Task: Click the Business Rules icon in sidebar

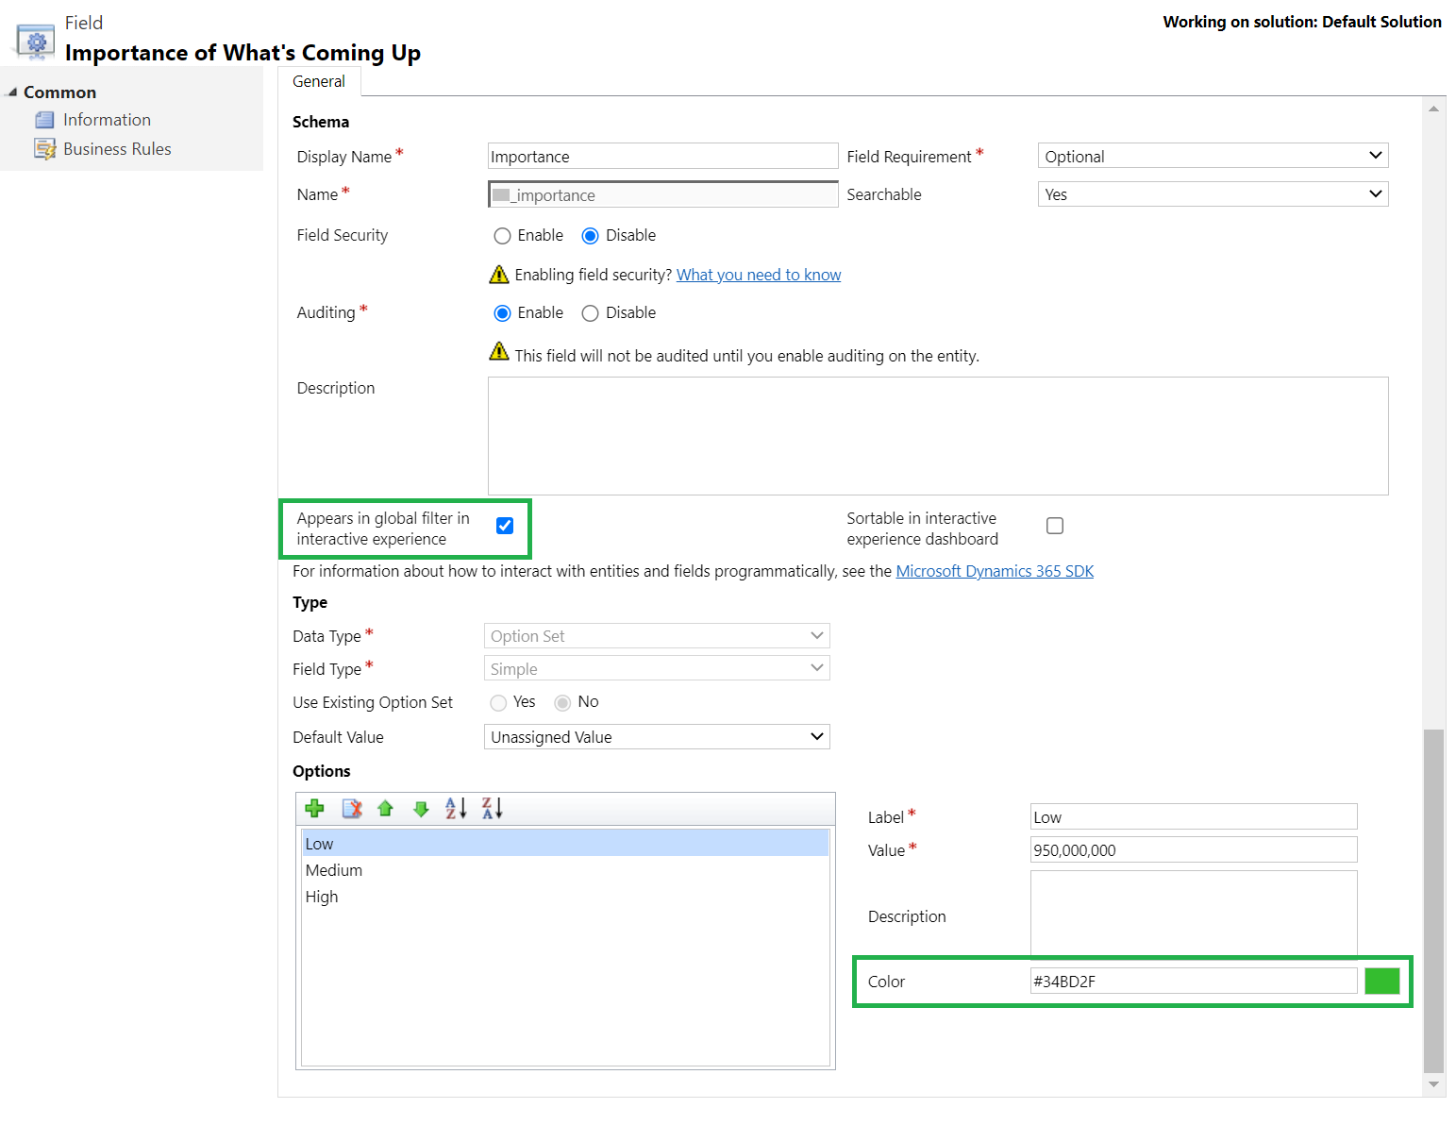Action: pyautogui.click(x=44, y=149)
